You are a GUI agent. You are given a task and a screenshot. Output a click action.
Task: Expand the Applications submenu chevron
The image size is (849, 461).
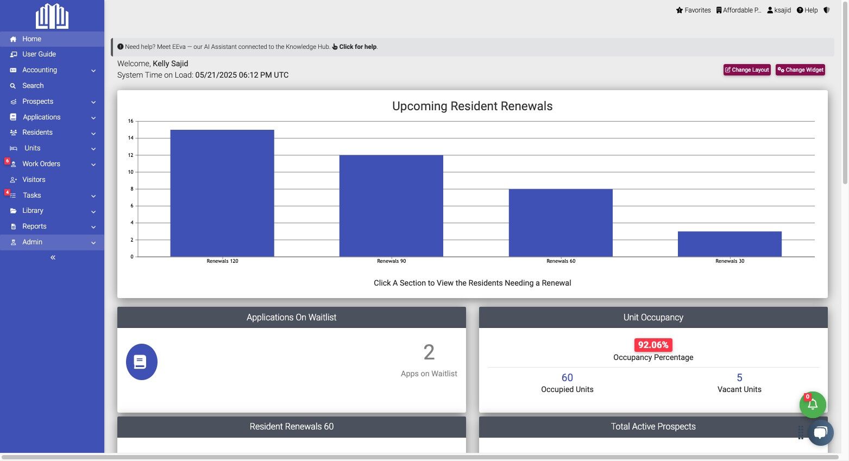93,118
